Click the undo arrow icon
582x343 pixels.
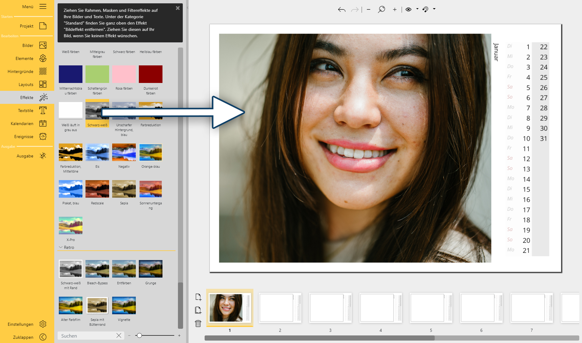[342, 10]
